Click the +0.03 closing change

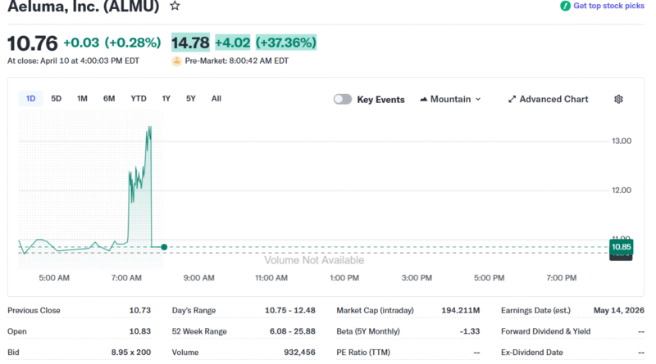coord(81,43)
